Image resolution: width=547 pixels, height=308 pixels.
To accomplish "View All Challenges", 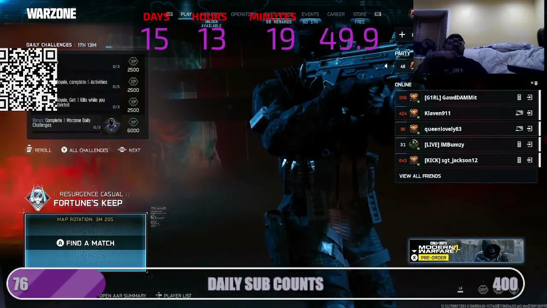I will [88, 150].
